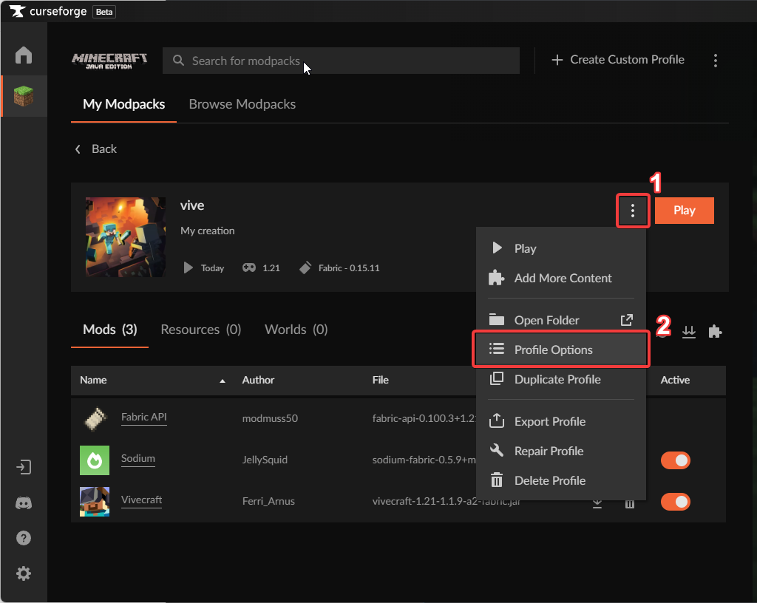Screen dimensions: 757x603
Task: Click the My creation subtitle
Action: pos(208,231)
